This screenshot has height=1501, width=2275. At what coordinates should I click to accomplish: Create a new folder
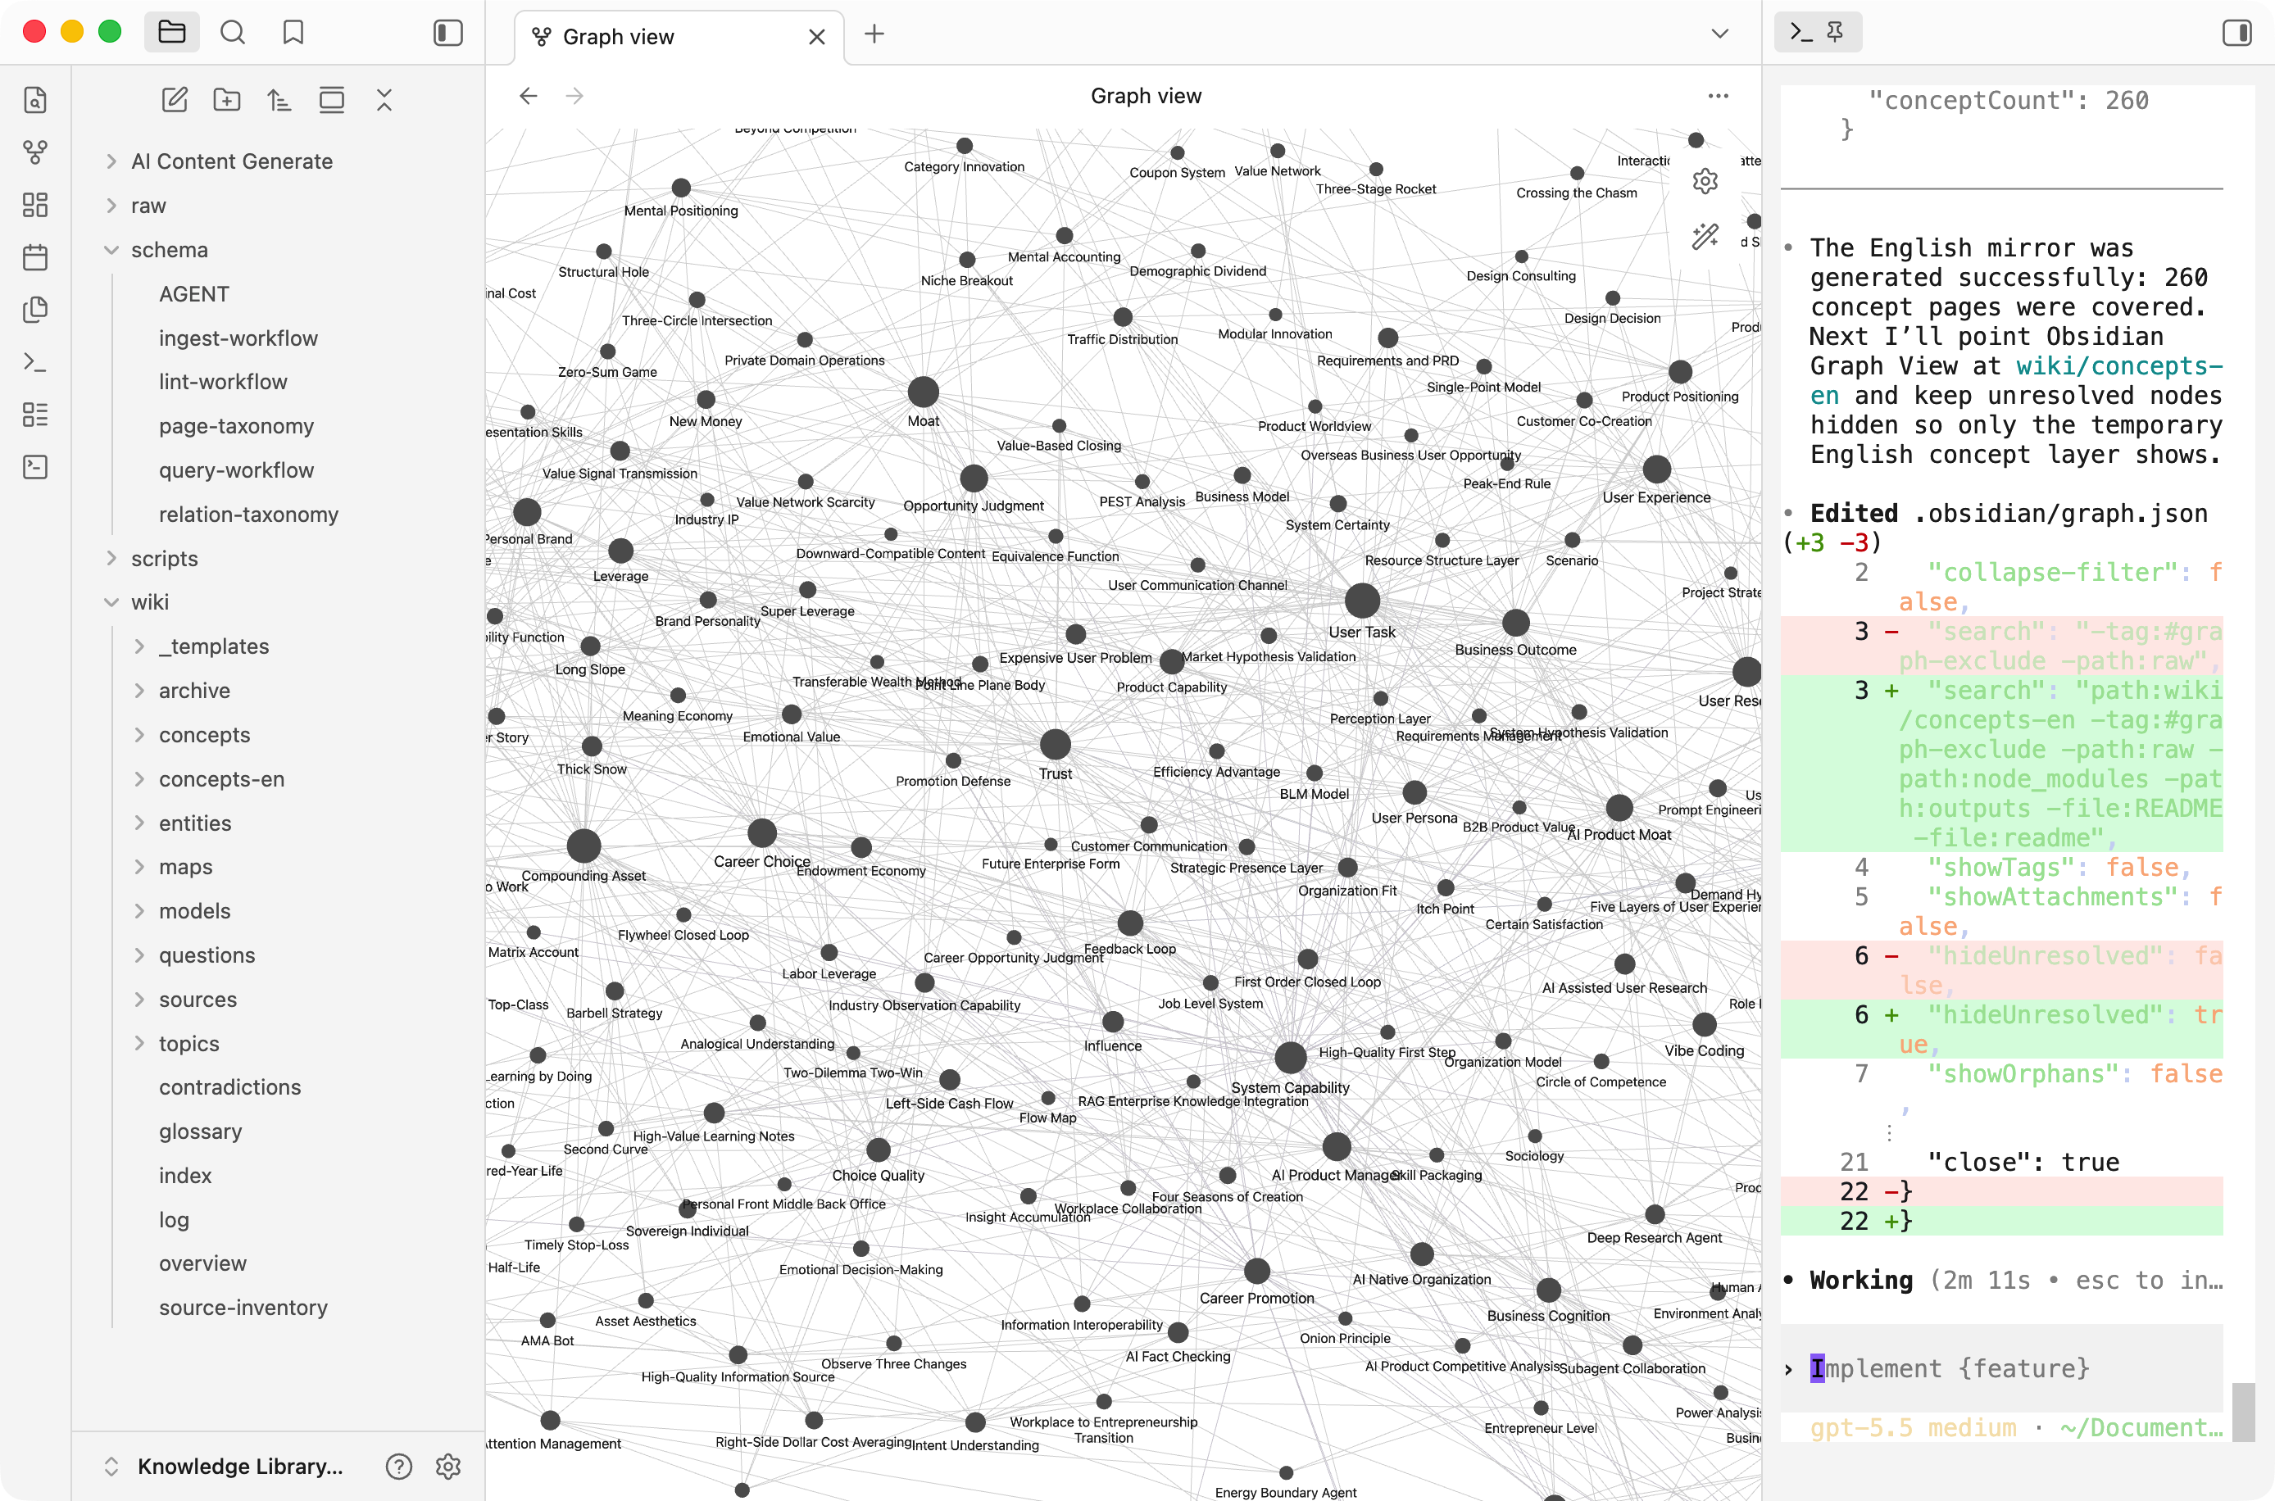(227, 100)
